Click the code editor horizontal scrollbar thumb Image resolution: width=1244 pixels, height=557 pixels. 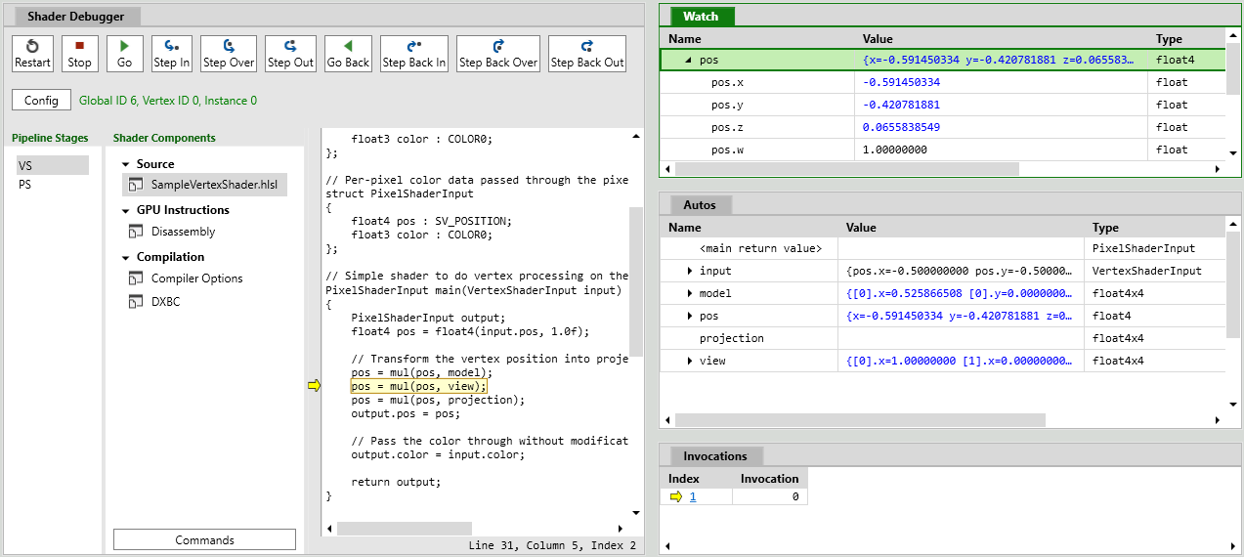(404, 529)
